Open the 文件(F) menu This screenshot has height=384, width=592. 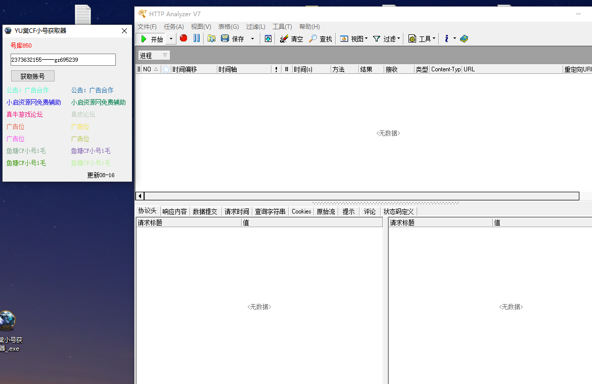(147, 26)
